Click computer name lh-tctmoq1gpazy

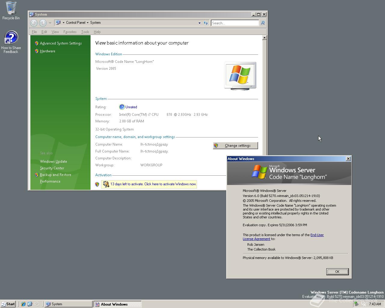point(154,144)
